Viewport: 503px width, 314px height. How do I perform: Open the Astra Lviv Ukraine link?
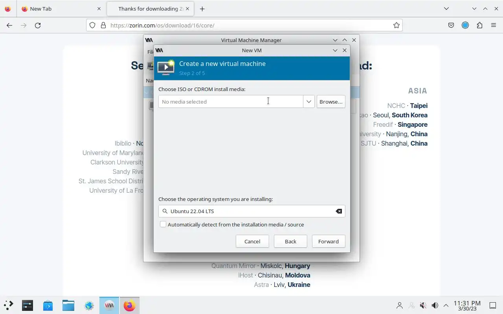click(282, 285)
